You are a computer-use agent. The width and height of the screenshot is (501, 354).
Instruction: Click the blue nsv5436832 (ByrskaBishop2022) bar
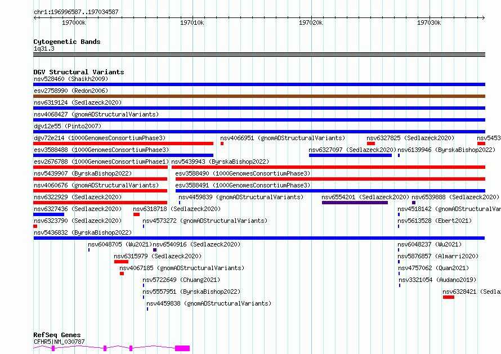(259, 238)
